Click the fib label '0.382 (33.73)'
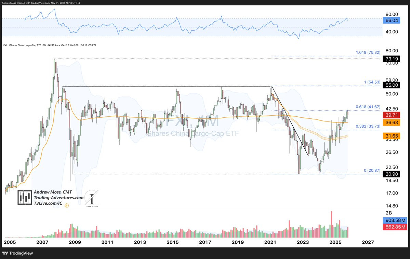Screen dimensions: 410x259 pos(368,126)
